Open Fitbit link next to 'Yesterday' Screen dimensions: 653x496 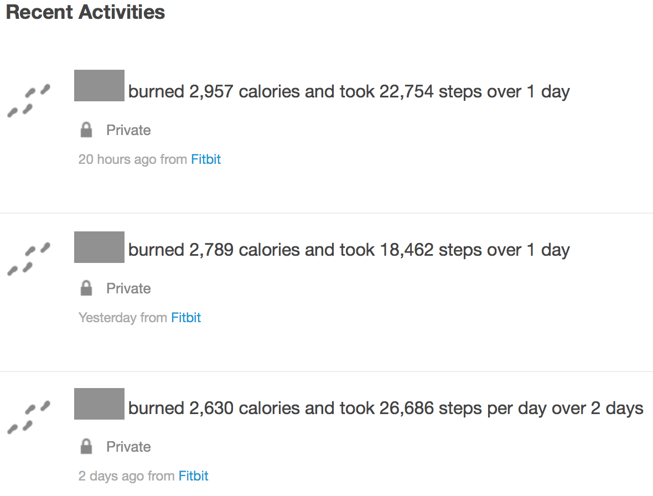tap(186, 318)
